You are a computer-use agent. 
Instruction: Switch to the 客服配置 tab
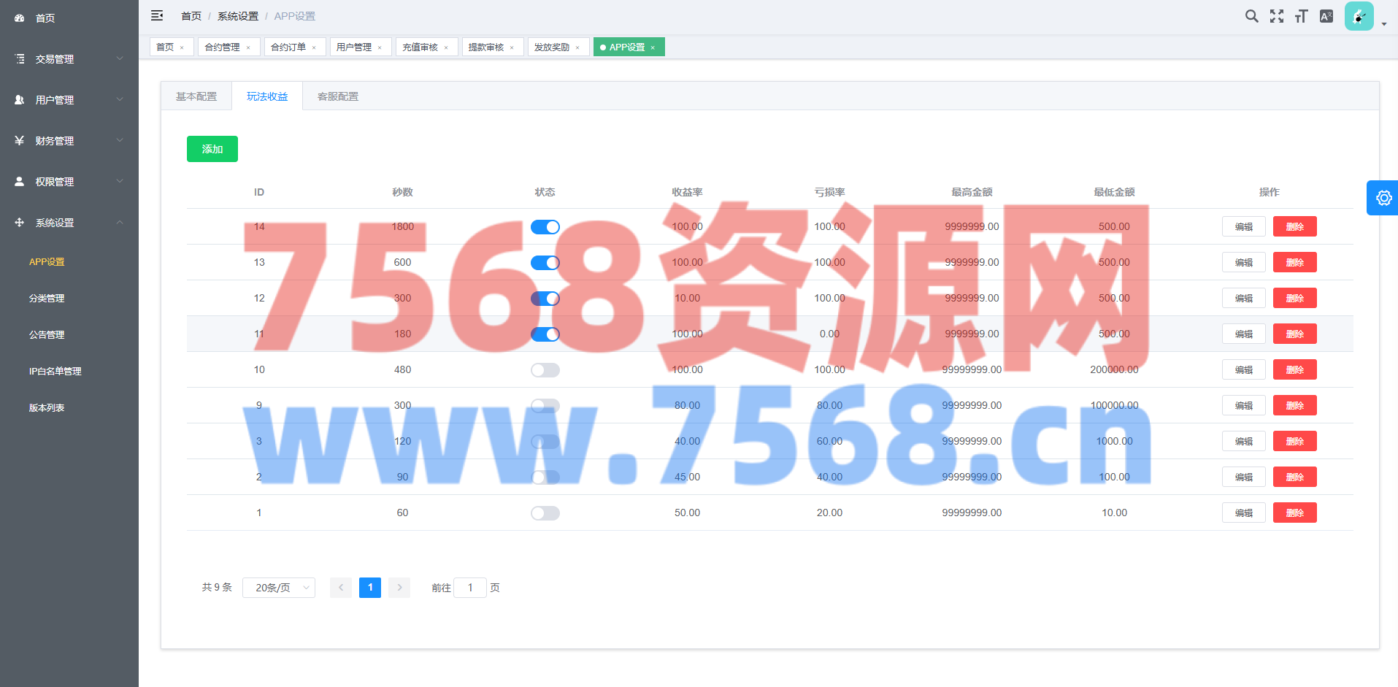click(338, 96)
